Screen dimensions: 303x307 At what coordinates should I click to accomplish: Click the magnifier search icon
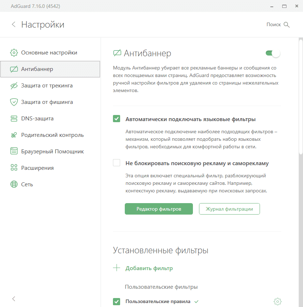pos(287,25)
